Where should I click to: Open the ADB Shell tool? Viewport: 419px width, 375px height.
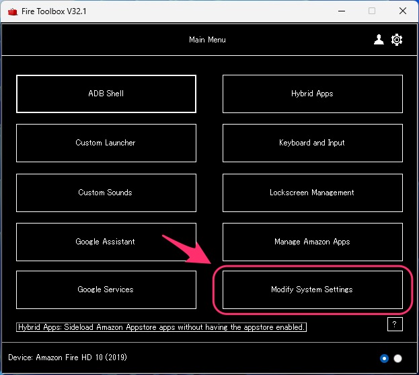[106, 94]
